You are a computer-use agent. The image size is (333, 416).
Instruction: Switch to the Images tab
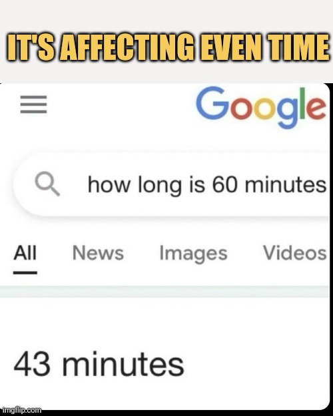pyautogui.click(x=193, y=254)
